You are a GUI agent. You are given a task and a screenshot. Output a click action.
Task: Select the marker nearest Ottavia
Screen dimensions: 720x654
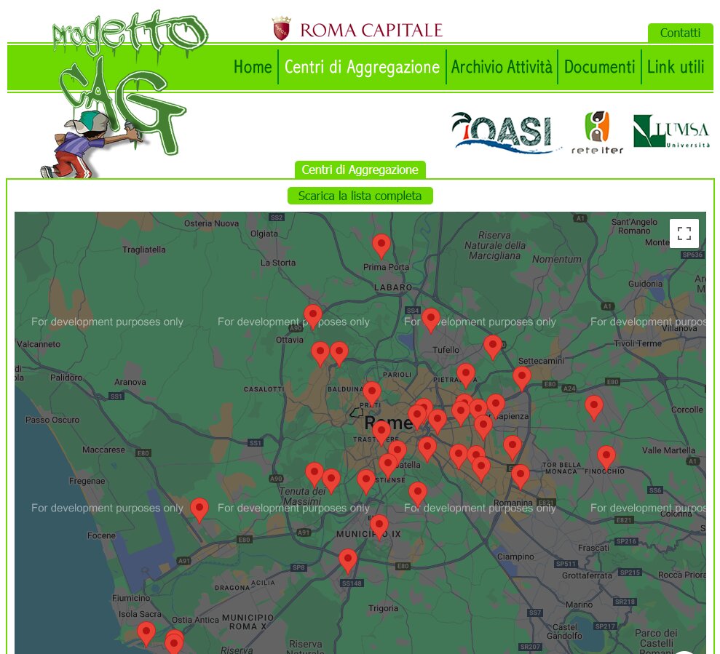coord(313,316)
